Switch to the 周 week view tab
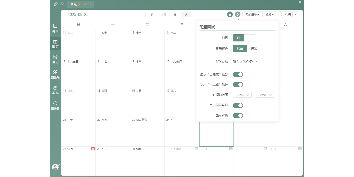The width and height of the screenshot is (354, 177). click(175, 14)
